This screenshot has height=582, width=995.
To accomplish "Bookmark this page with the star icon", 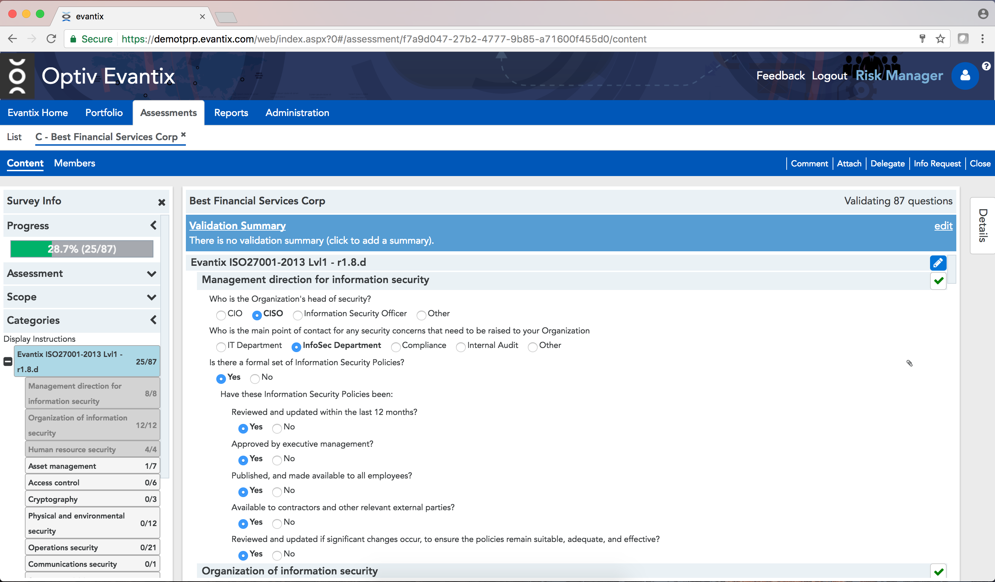I will 940,39.
